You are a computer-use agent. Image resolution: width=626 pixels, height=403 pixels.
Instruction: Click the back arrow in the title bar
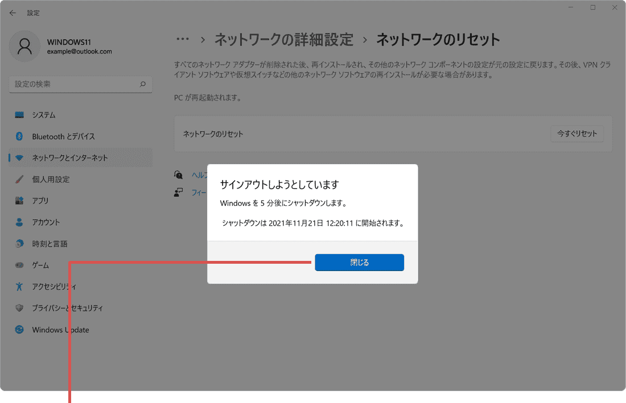13,13
